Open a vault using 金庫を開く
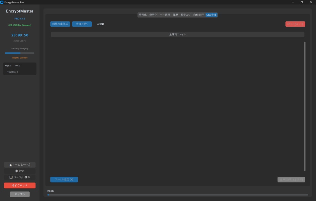Viewport: 316px width, 201px height. pos(82,24)
